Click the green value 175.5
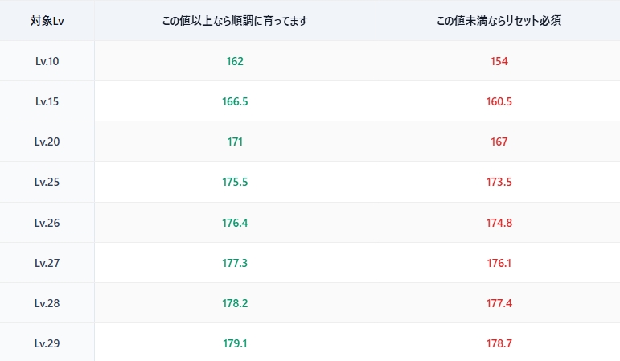This screenshot has width=620, height=361. tap(235, 182)
